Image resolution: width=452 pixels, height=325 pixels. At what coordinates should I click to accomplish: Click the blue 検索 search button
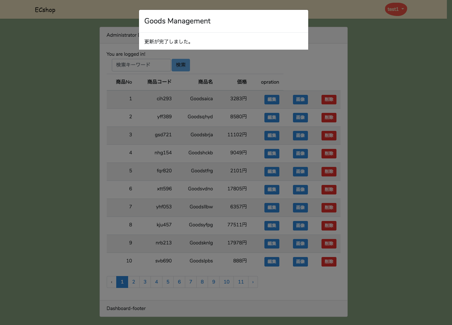tap(181, 65)
